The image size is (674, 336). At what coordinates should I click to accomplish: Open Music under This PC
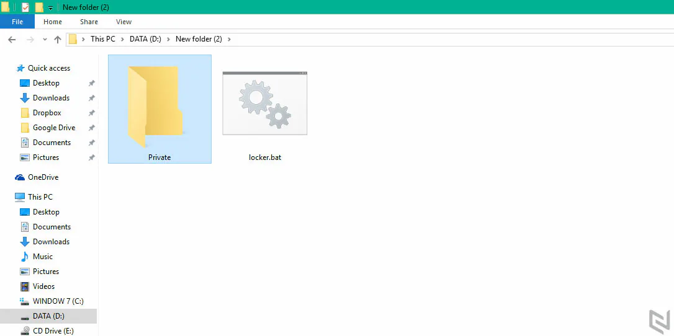click(x=43, y=257)
